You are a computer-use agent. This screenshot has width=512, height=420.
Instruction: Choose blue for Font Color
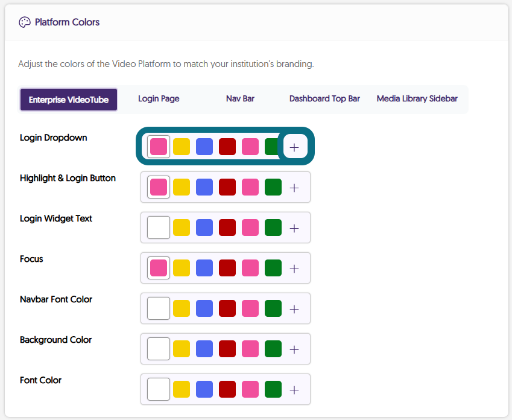click(x=204, y=389)
